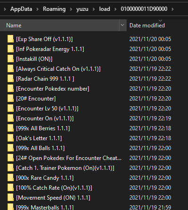Viewport: 188px width, 210px height.
Task: Select [Movement Speed (ON) 1.1.1] folder name
Action: point(53,198)
